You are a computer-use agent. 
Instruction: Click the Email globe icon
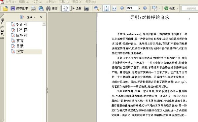[x=41, y=9]
